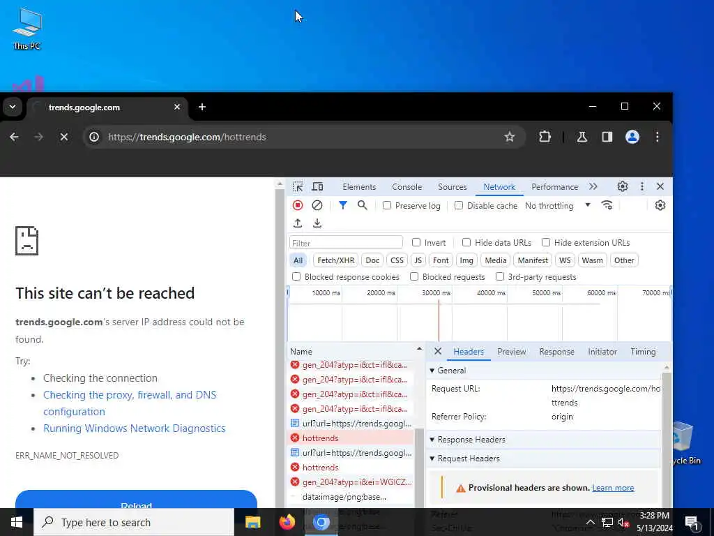Open the request Timing tab
Image resolution: width=714 pixels, height=536 pixels.
pyautogui.click(x=643, y=352)
